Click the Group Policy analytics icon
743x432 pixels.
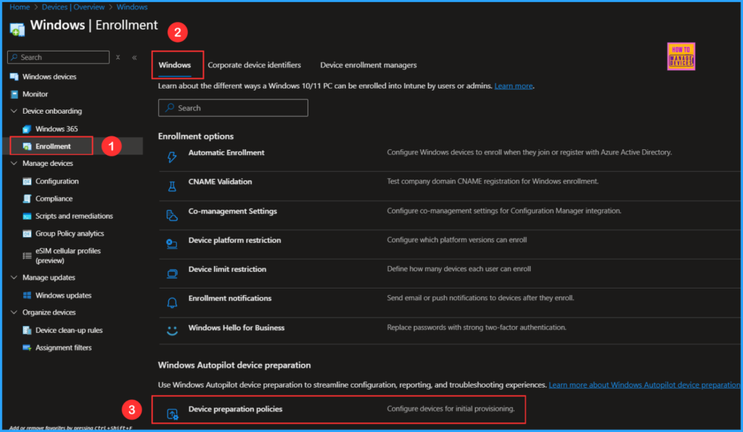pyautogui.click(x=27, y=233)
